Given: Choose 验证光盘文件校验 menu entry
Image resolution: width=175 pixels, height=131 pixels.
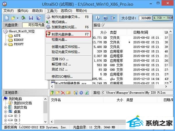Looking at the screenshot, I should [x=69, y=52].
